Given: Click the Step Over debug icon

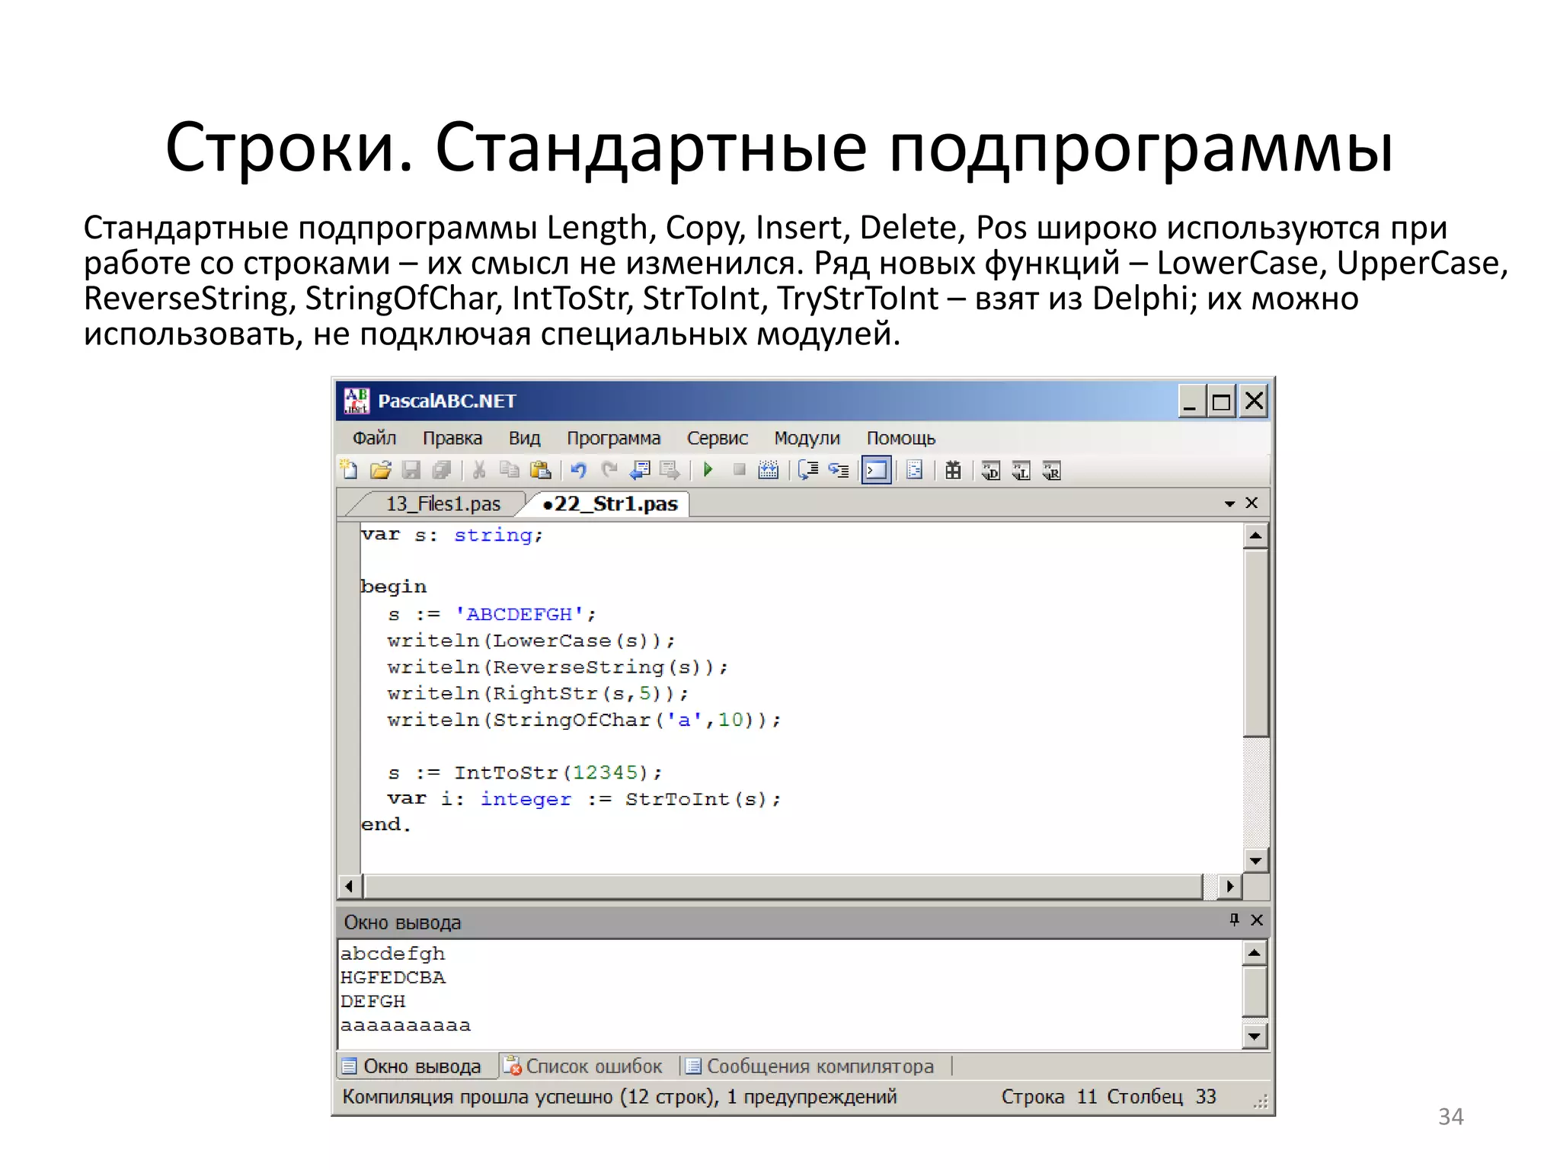Looking at the screenshot, I should 808,470.
